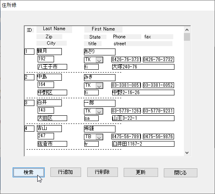Click the fax field 03-3381-0052
This screenshot has height=194, width=215.
[x=158, y=85]
